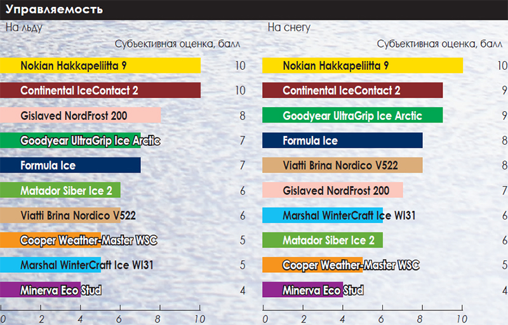
Task: Click purple Minerva Eco Stud bar on ice chart
Action: point(41,290)
